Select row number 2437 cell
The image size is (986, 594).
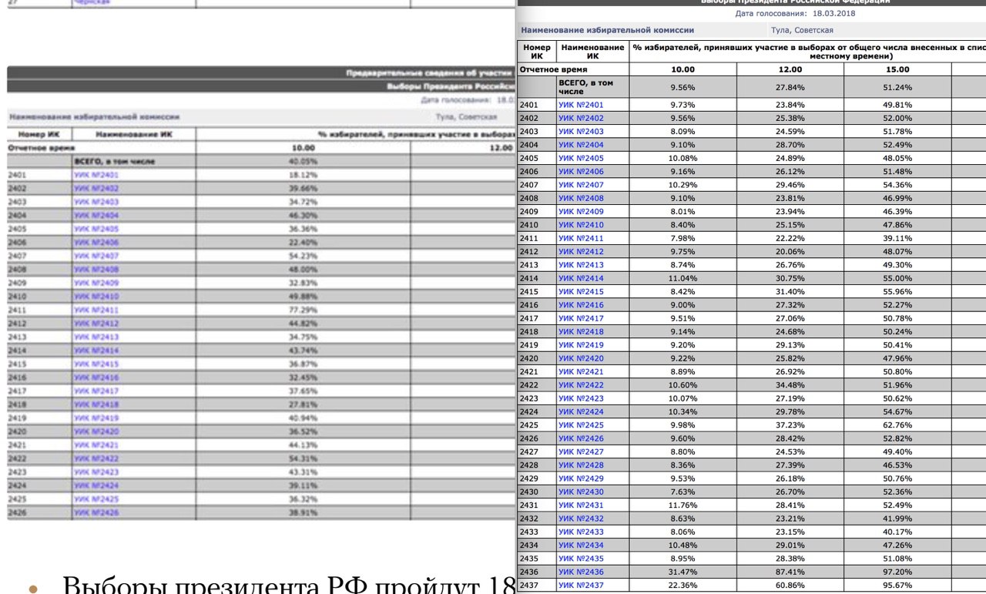(536, 586)
